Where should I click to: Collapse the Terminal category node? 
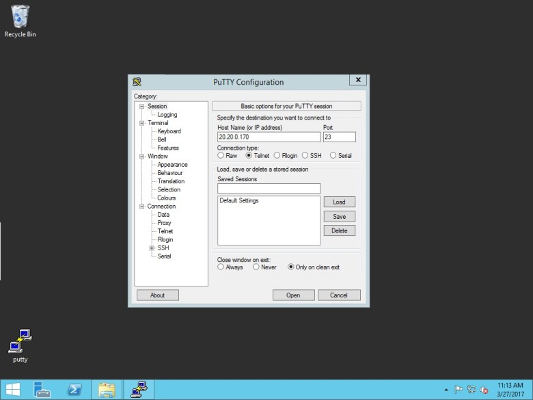point(142,123)
